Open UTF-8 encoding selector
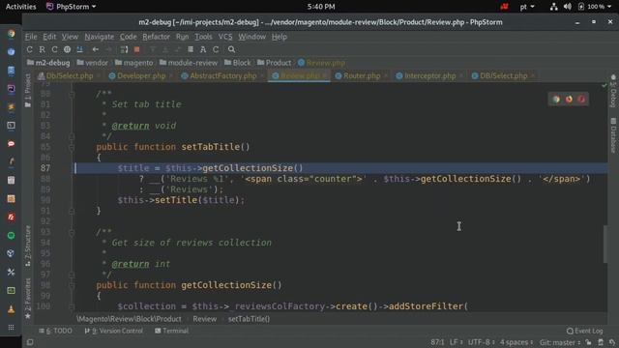The height and width of the screenshot is (348, 619). [481, 342]
